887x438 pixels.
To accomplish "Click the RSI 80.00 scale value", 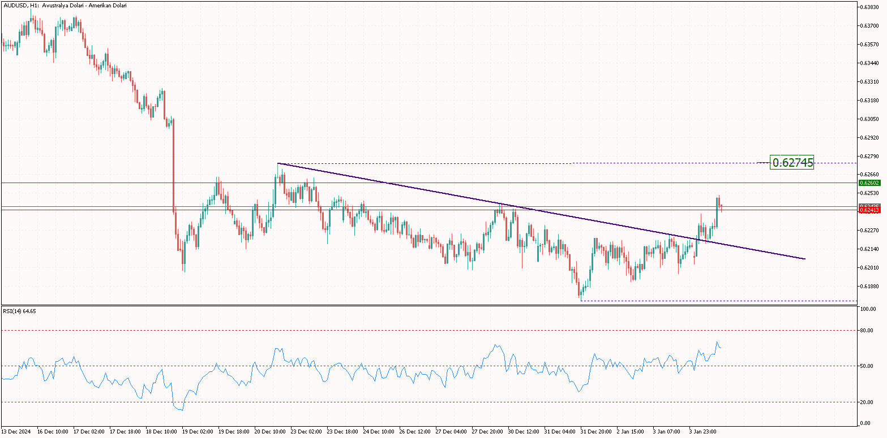I will tap(867, 331).
